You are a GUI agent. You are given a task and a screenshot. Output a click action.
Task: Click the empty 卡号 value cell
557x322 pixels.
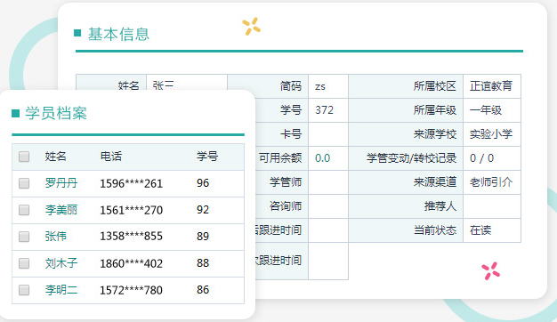coord(328,134)
